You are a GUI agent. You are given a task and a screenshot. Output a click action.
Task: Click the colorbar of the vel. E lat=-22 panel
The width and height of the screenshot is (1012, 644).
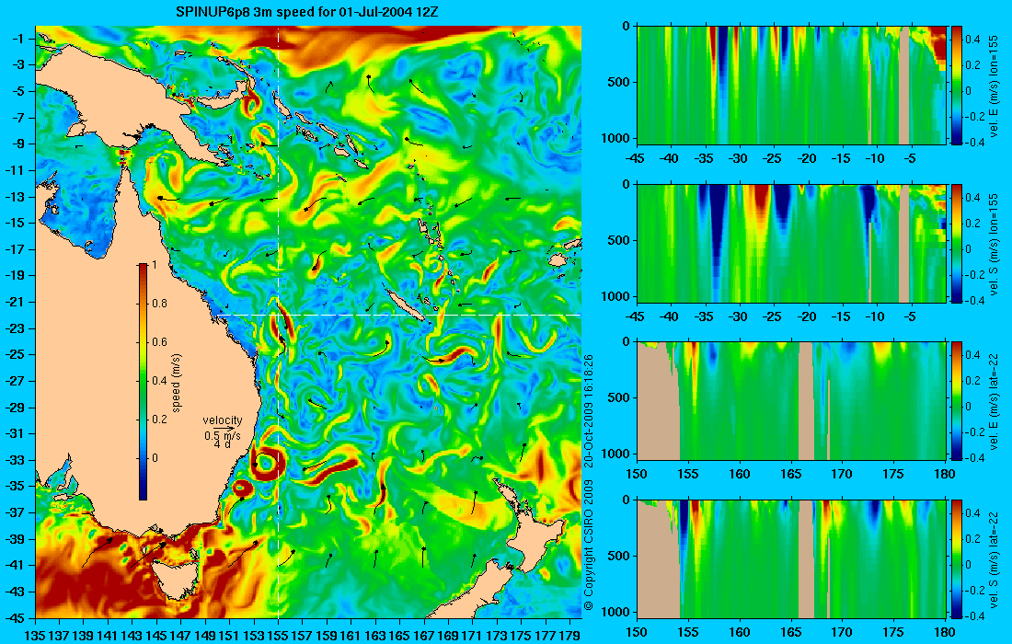(x=957, y=401)
